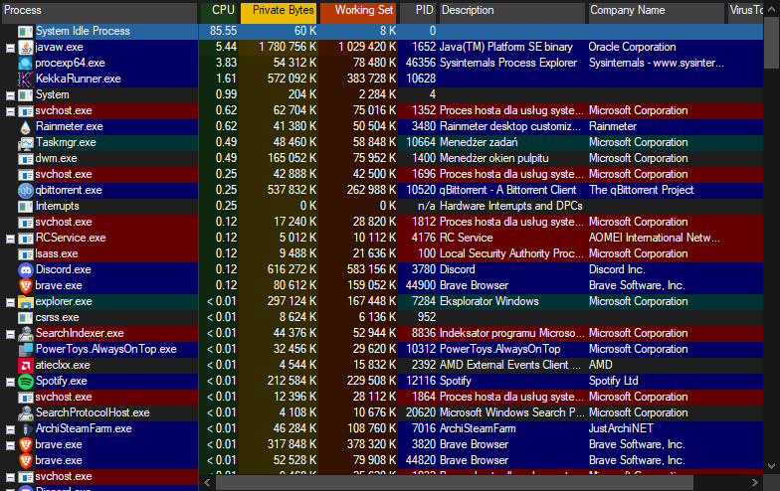This screenshot has height=491, width=780.
Task: Click the Brave icon for PID 44820
Action: click(26, 461)
